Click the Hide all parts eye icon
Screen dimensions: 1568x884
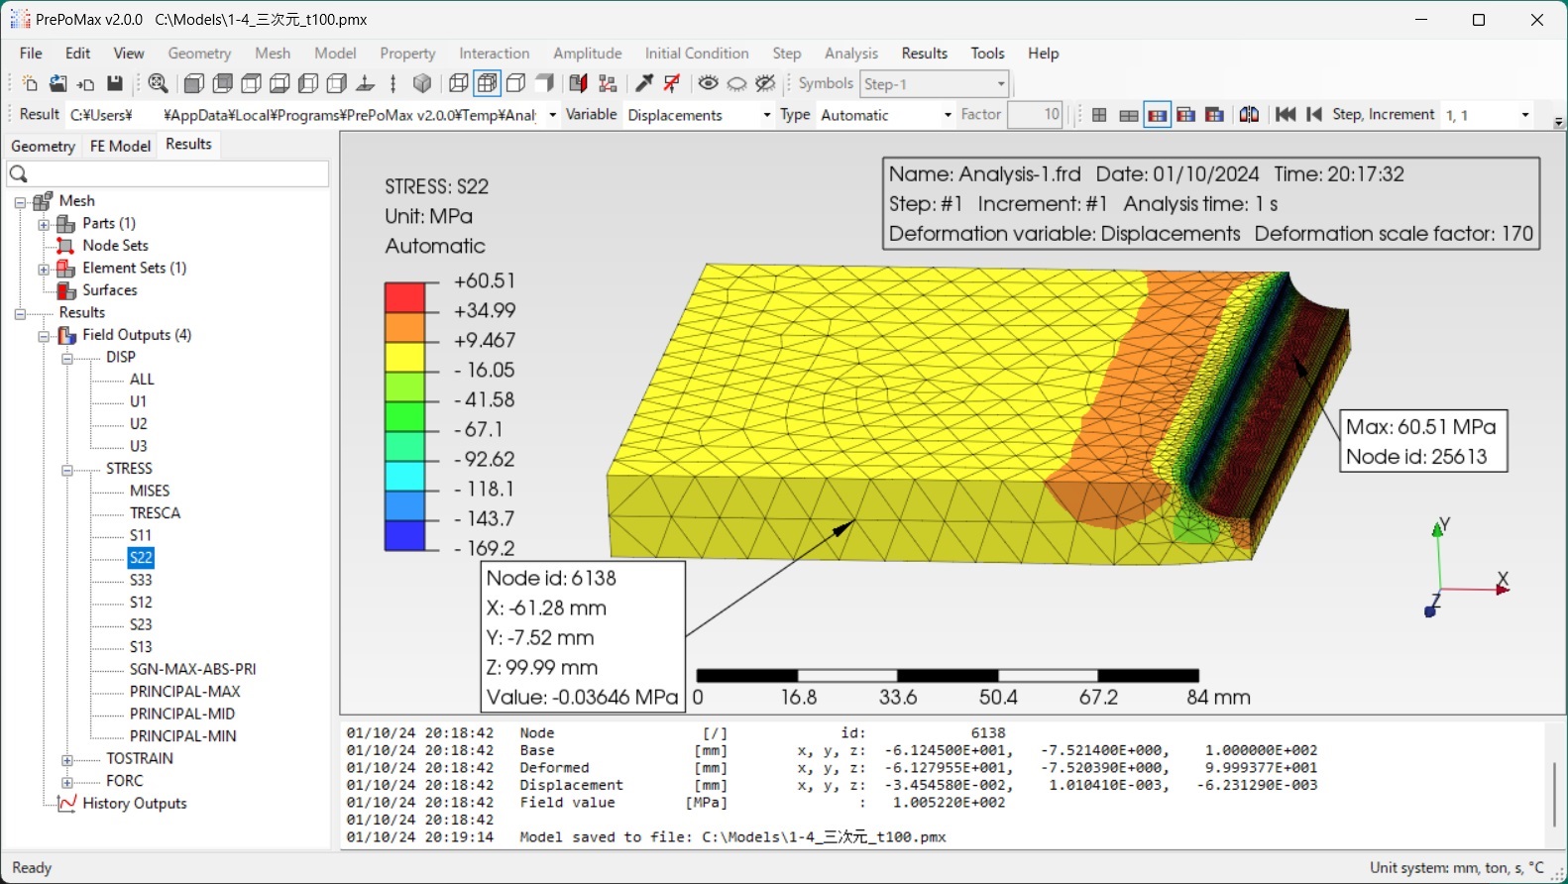[736, 83]
